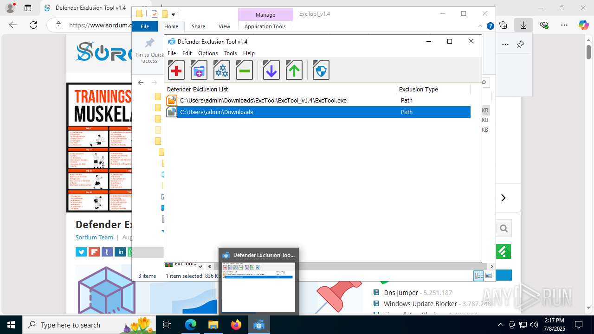594x334 pixels.
Task: Click the Defender Exclusion List column header
Action: pyautogui.click(x=281, y=89)
